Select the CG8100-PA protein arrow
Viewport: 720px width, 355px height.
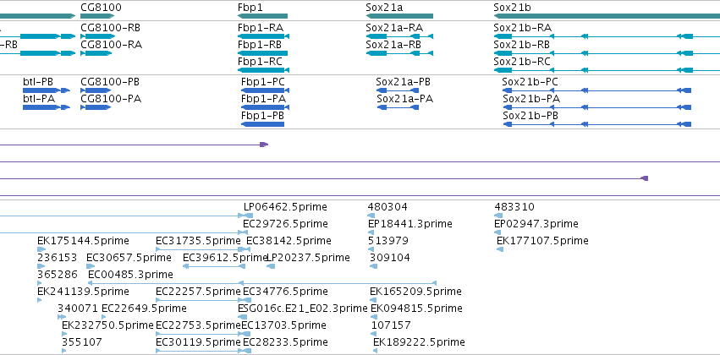(x=96, y=107)
